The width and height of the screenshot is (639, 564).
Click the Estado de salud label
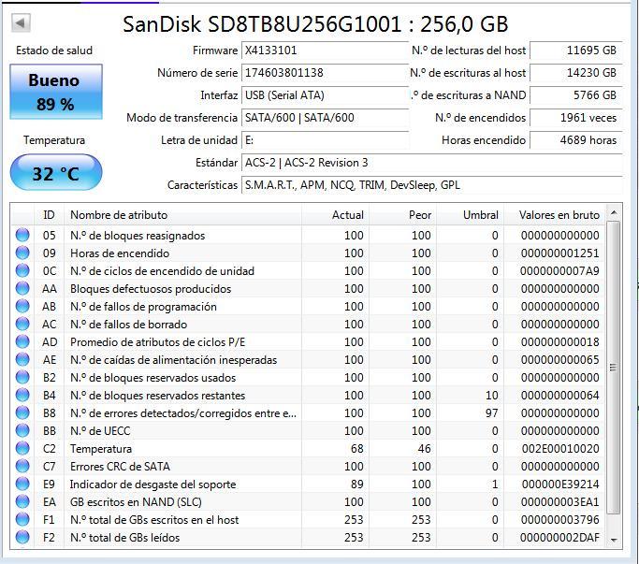54,51
